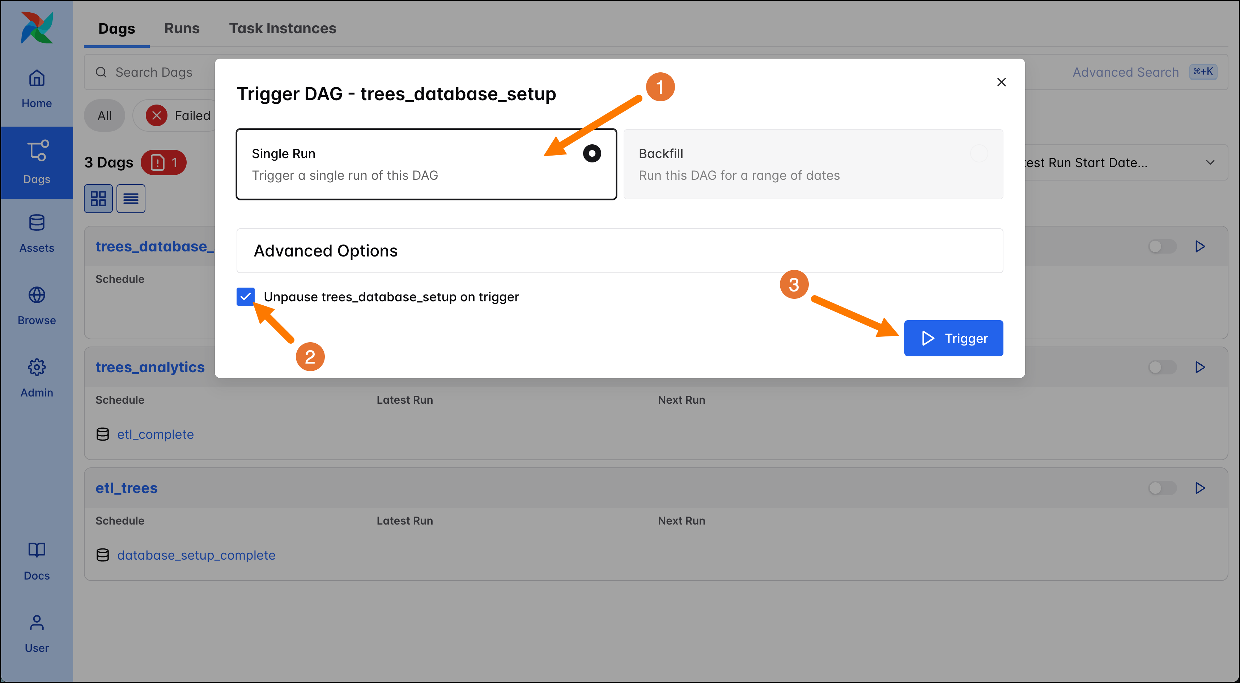Open the etl_complete asset link
Image resolution: width=1240 pixels, height=683 pixels.
(x=155, y=434)
